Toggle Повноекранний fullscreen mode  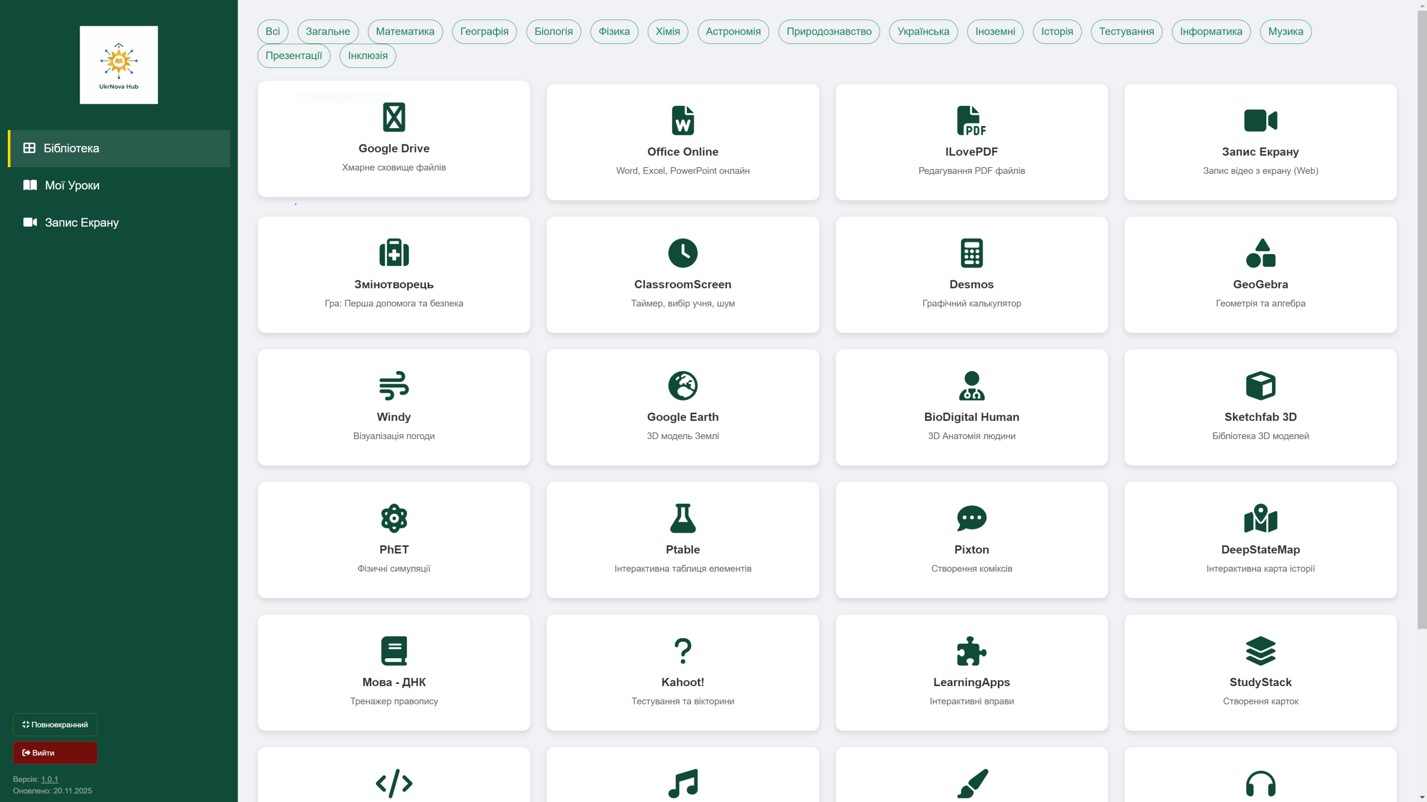click(55, 725)
